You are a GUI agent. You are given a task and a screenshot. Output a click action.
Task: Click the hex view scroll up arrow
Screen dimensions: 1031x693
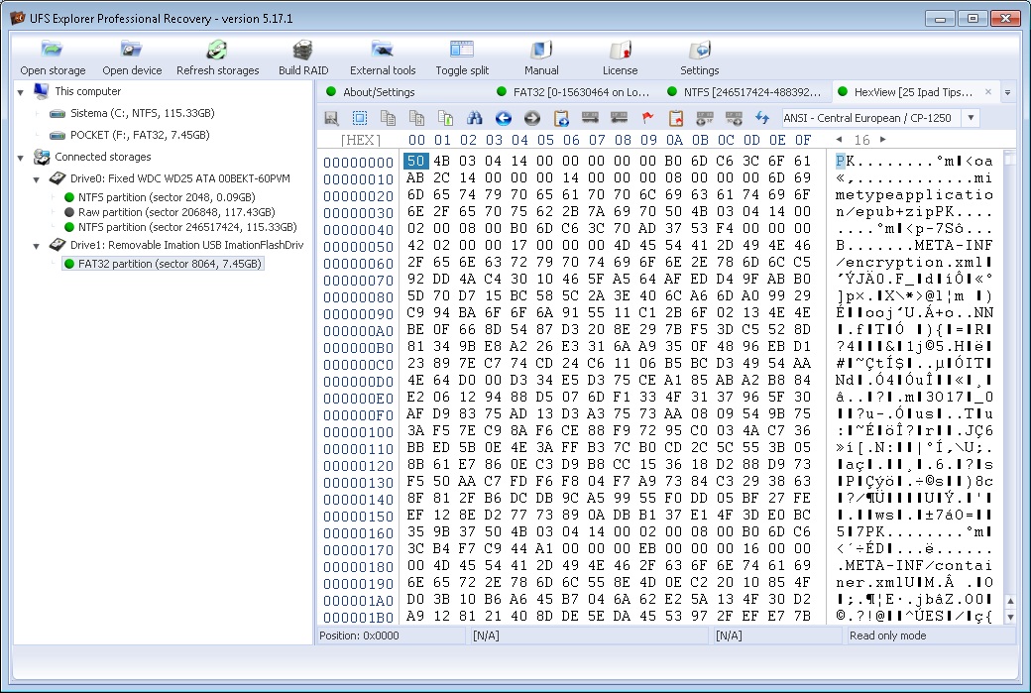click(x=1010, y=601)
